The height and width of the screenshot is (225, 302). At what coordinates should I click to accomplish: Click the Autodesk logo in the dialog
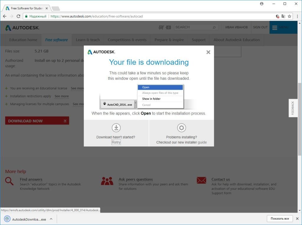[x=101, y=52]
